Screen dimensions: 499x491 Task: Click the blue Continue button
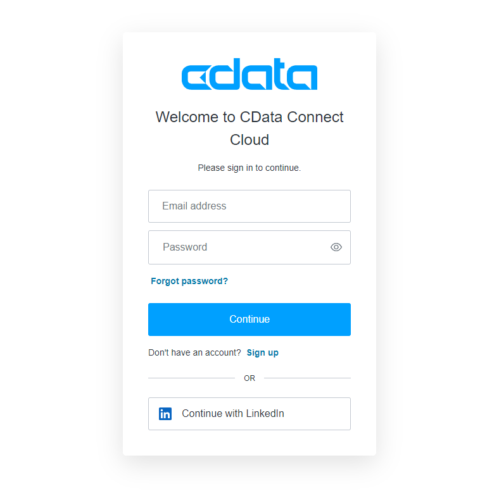[249, 320]
